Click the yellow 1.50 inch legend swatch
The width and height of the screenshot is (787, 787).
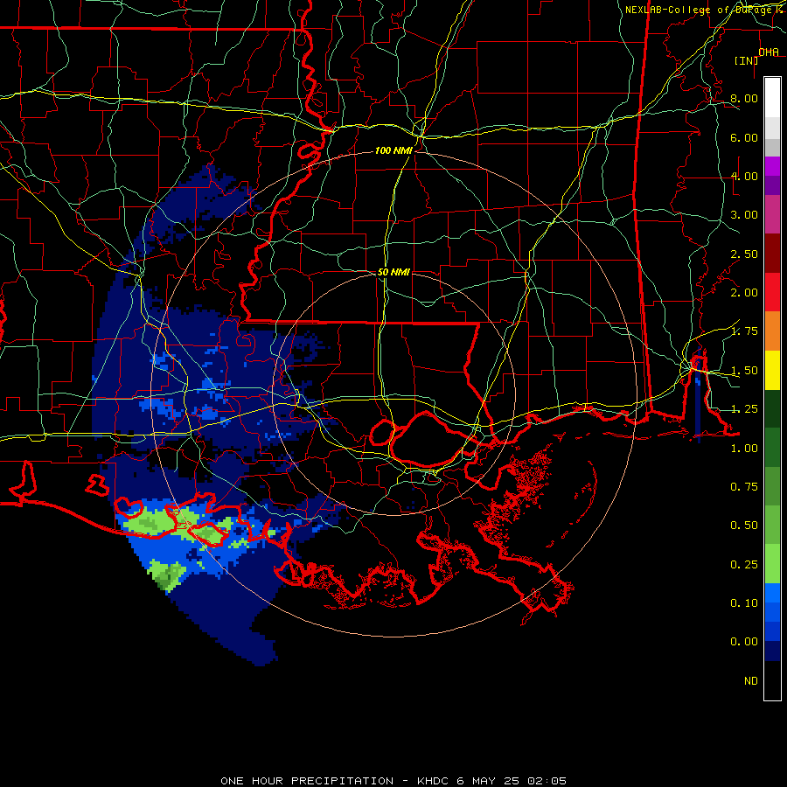[772, 370]
